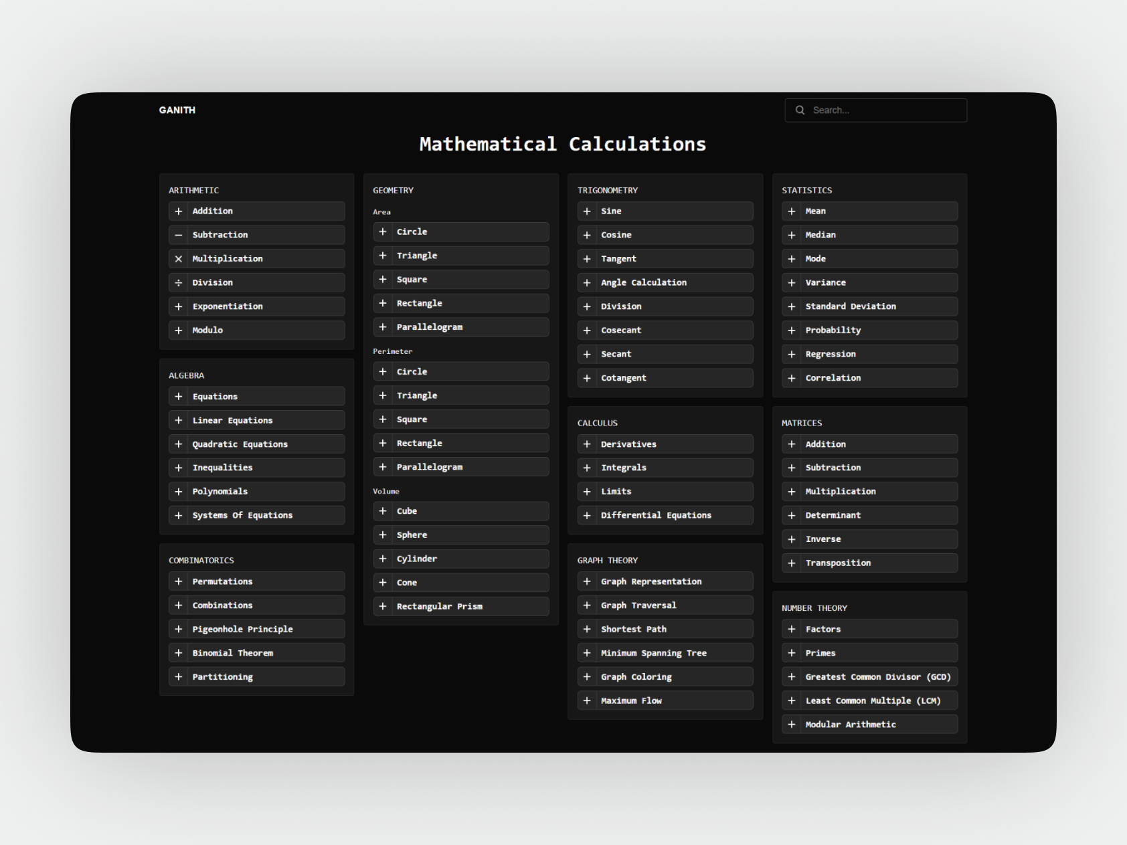The image size is (1127, 845).
Task: Click the magnifier icon in search bar
Action: (800, 110)
